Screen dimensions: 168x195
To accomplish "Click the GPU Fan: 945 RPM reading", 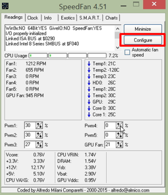I will pyautogui.click(x=25, y=95).
